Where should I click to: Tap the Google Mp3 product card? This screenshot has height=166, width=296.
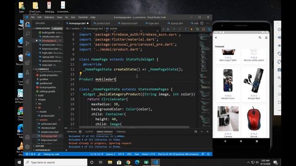[x=254, y=84]
